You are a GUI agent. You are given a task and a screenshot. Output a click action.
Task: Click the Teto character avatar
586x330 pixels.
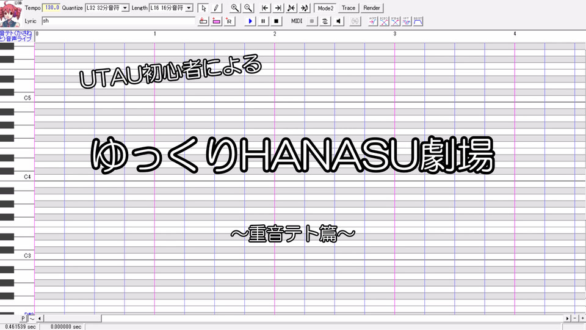pyautogui.click(x=10, y=14)
